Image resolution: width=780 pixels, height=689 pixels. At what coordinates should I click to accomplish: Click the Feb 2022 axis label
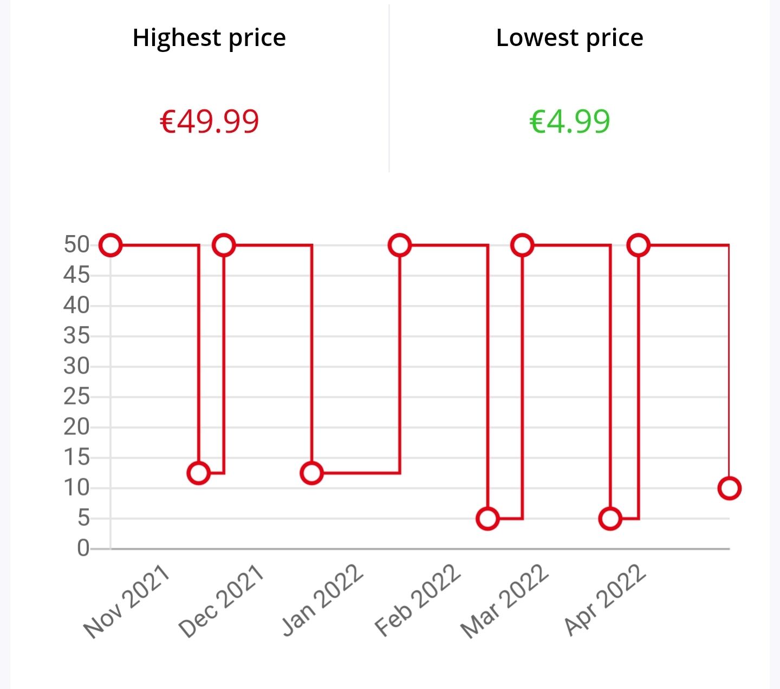pyautogui.click(x=418, y=600)
